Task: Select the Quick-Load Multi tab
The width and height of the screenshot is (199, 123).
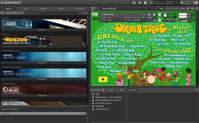Action: click(111, 90)
